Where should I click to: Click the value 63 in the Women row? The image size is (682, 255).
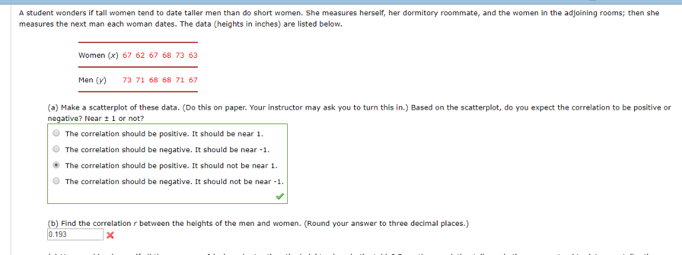[x=193, y=56]
